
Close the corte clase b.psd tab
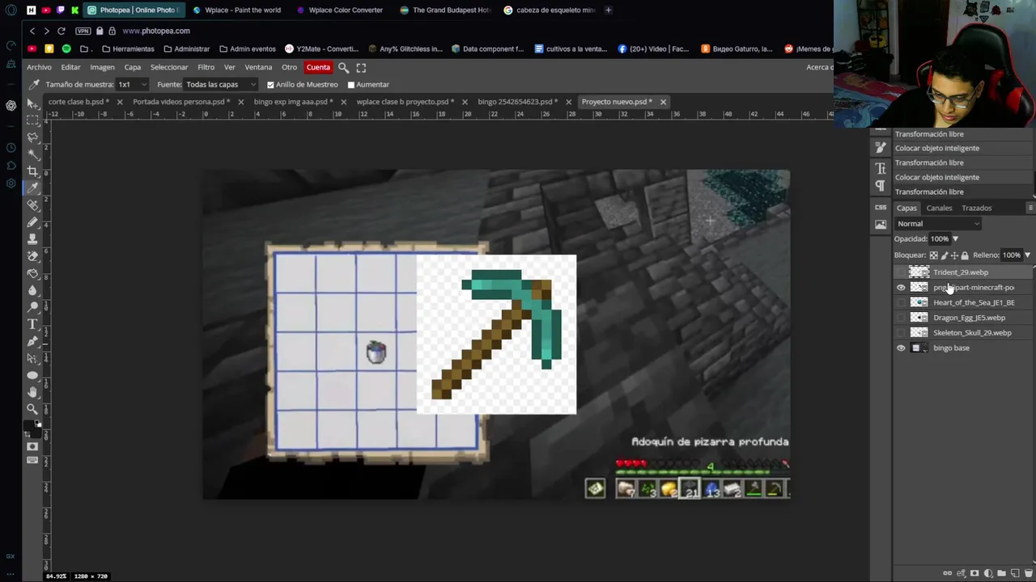tap(119, 102)
